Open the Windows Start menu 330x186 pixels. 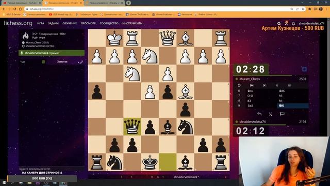(x=4, y=183)
